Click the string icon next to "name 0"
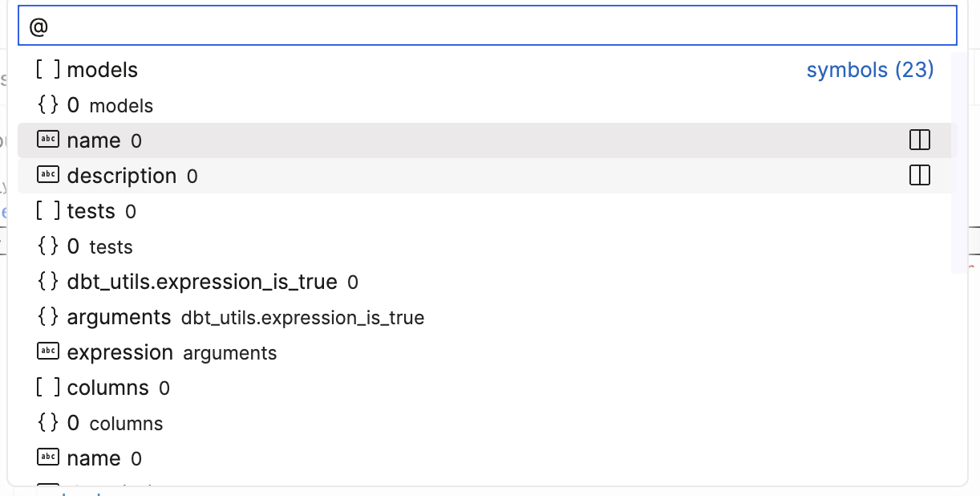The width and height of the screenshot is (980, 496). pyautogui.click(x=48, y=139)
